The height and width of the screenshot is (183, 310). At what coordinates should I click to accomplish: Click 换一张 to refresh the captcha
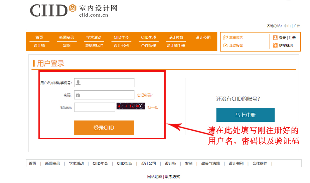coord(153,107)
